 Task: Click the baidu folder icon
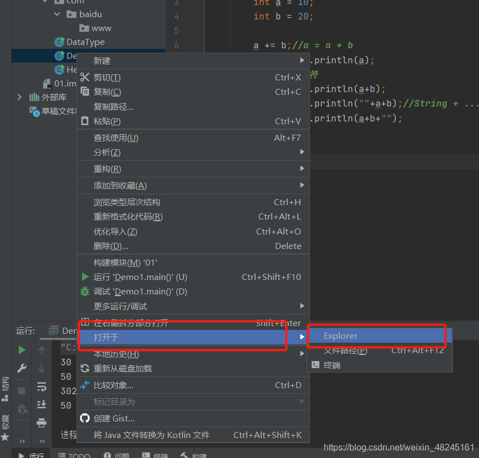[71, 14]
